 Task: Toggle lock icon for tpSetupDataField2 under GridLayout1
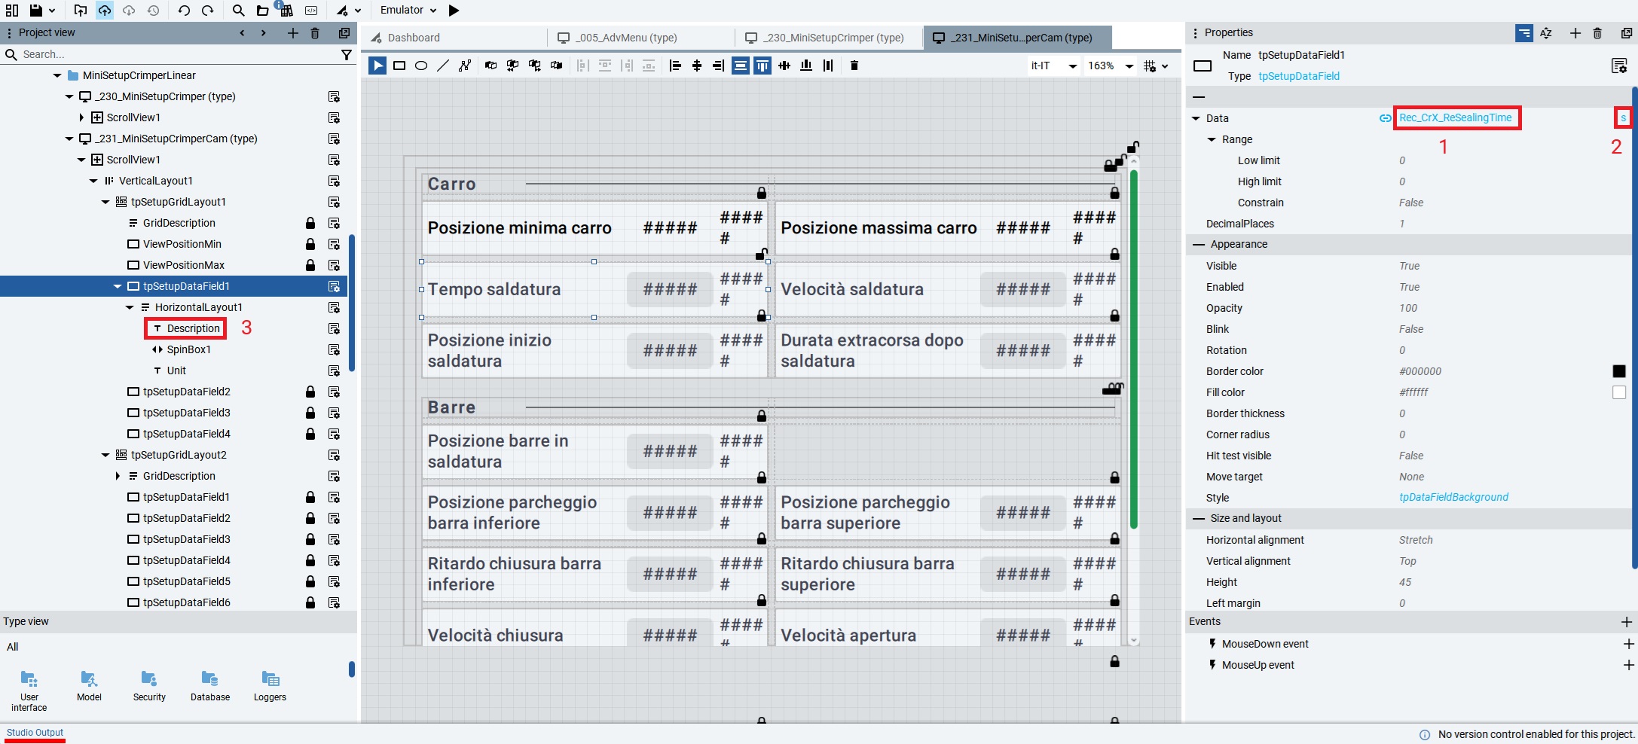[310, 392]
